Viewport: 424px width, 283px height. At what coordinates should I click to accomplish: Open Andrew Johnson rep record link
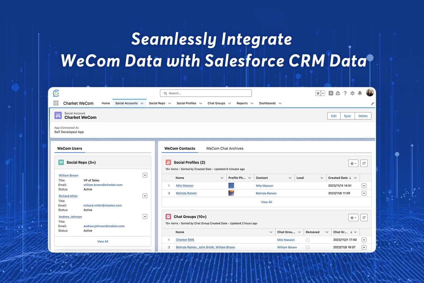(70, 217)
